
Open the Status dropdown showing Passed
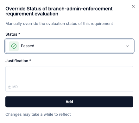click(69, 46)
